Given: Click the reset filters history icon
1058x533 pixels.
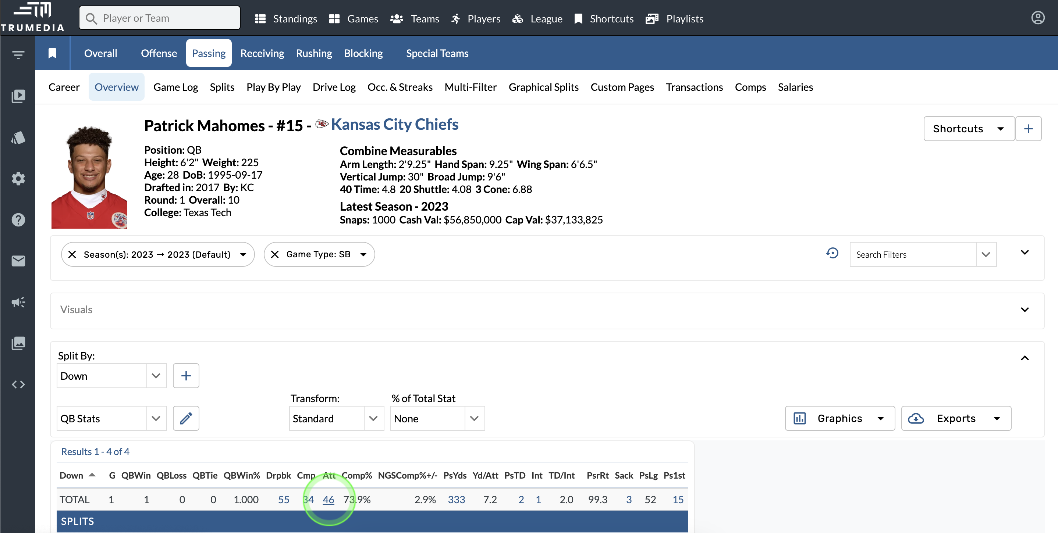Looking at the screenshot, I should [832, 254].
